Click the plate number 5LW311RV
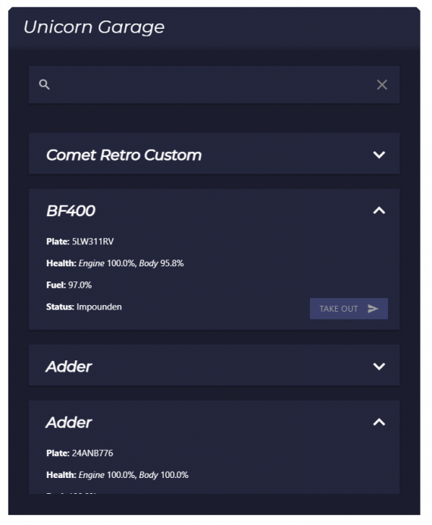 point(92,241)
